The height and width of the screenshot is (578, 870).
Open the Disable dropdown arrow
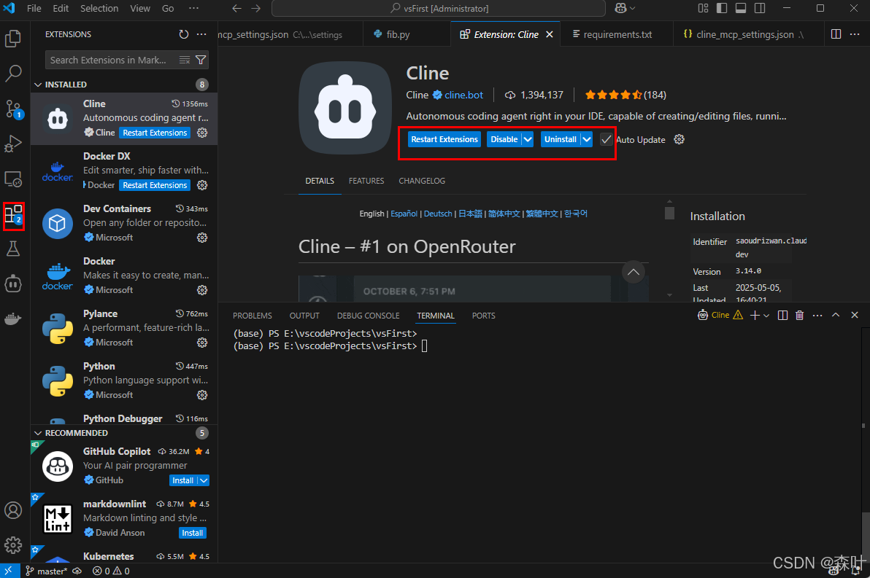[528, 140]
